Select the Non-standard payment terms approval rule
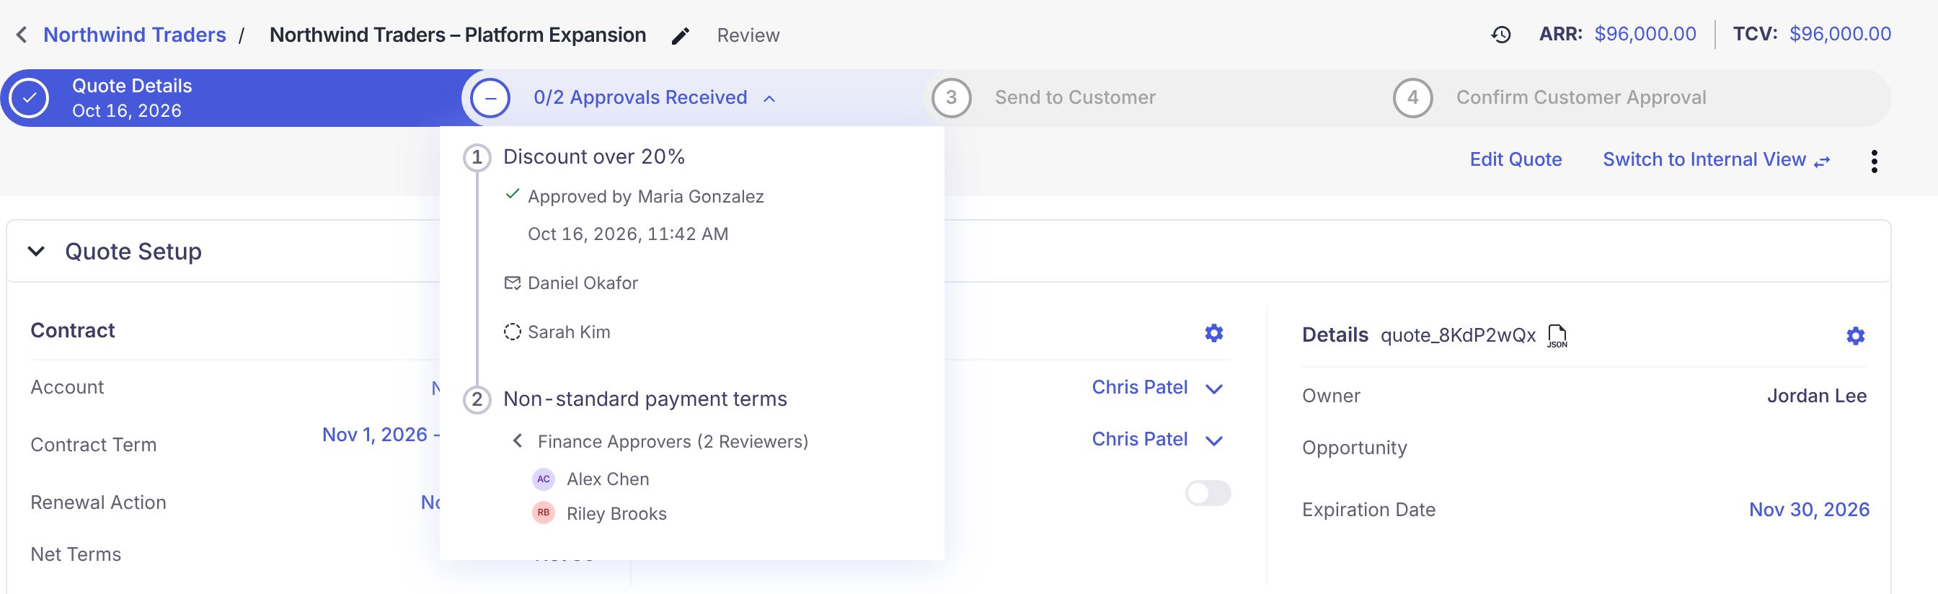The image size is (1938, 594). (x=645, y=399)
